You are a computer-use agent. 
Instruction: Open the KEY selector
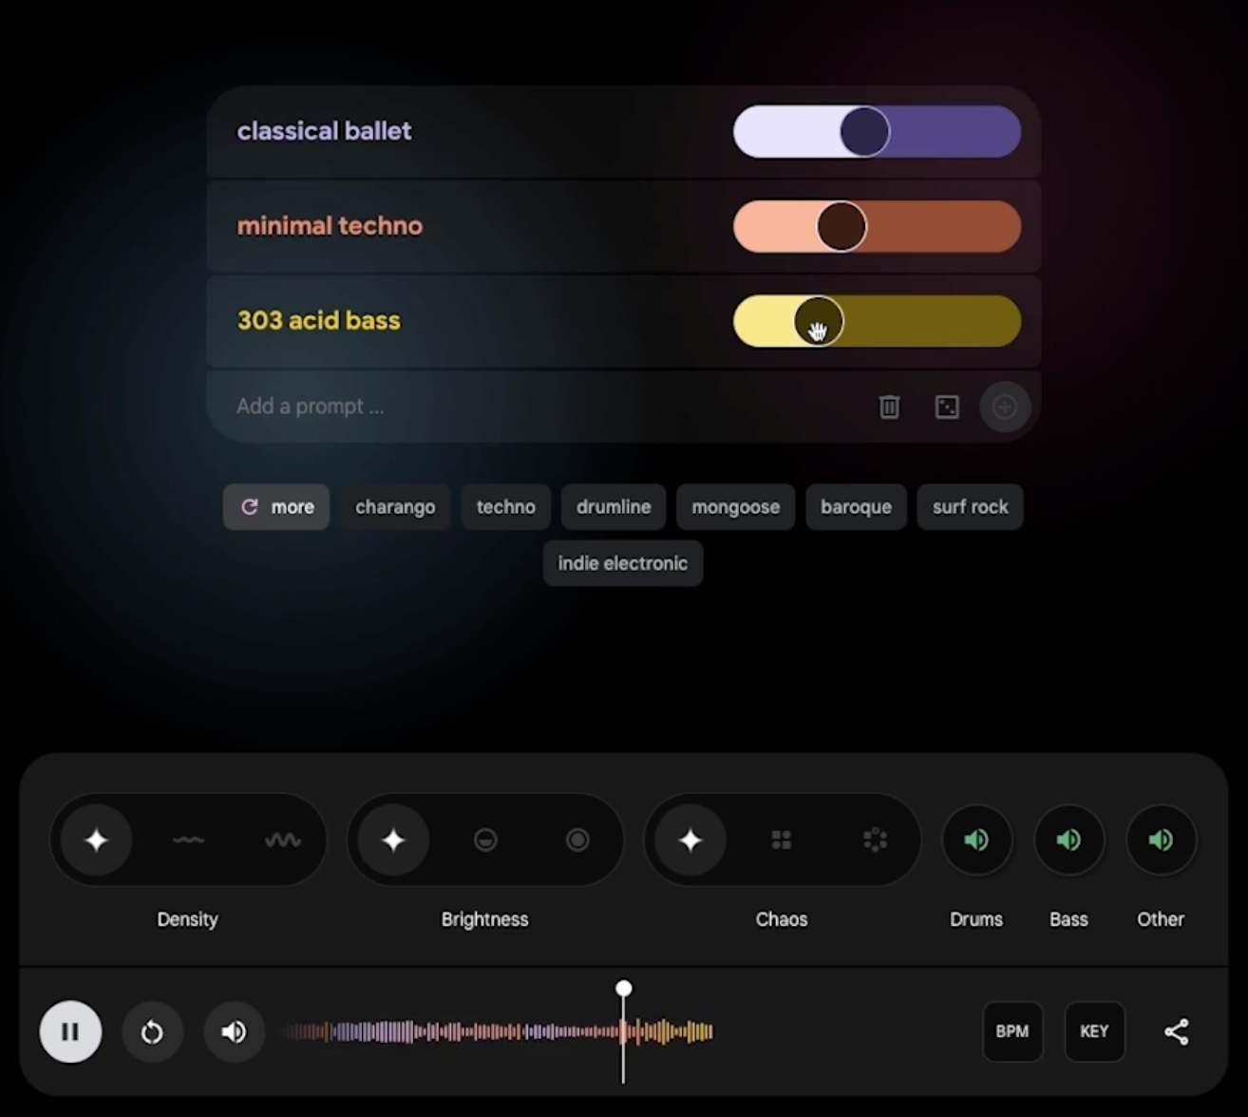(x=1094, y=1032)
